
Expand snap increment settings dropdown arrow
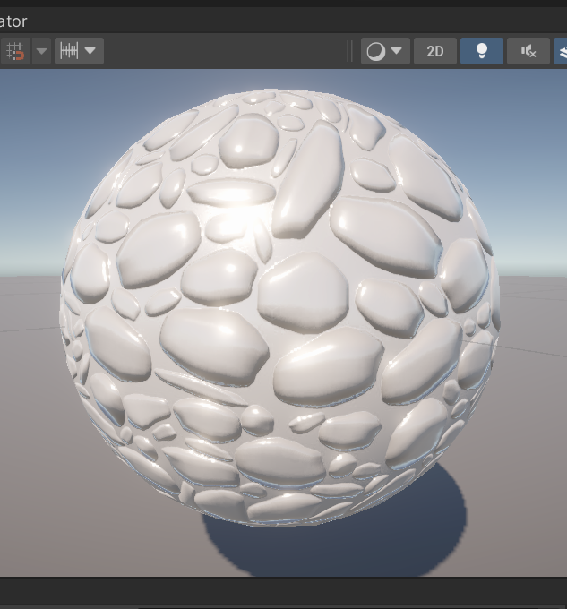(90, 51)
